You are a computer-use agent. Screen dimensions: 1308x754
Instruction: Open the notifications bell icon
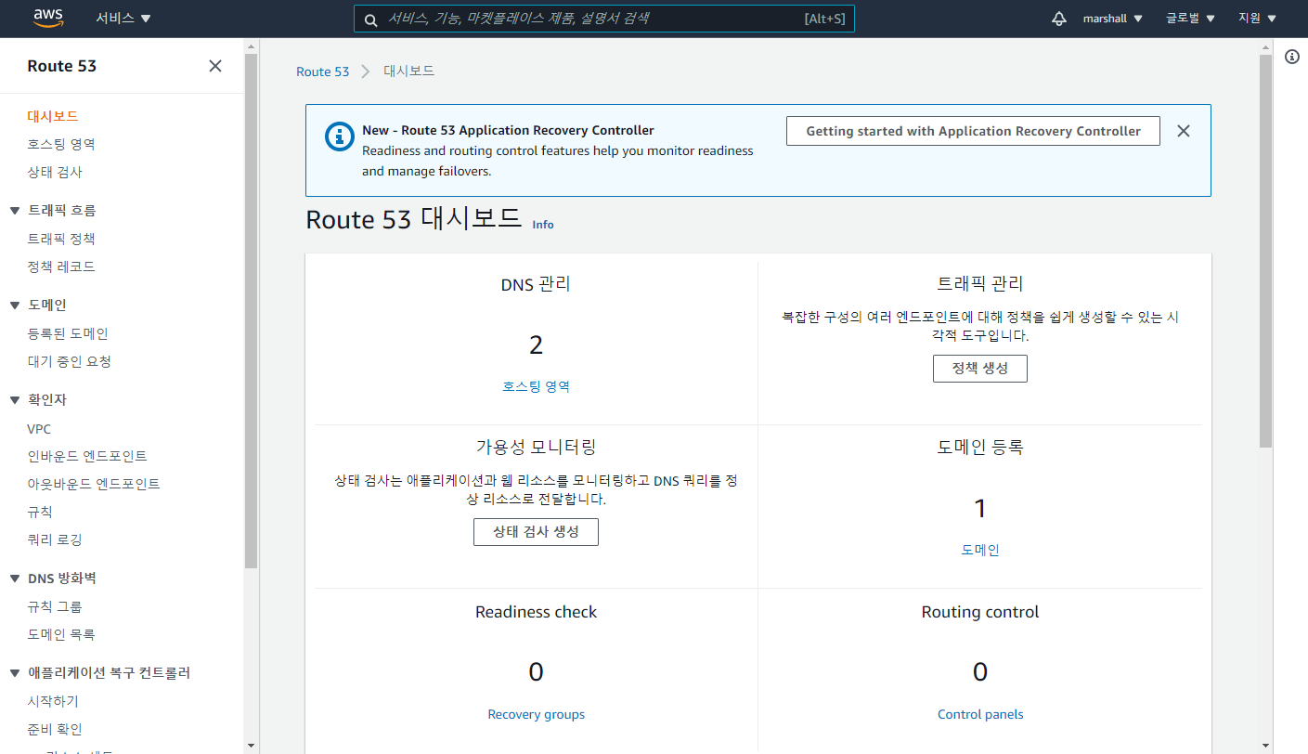click(x=1059, y=19)
